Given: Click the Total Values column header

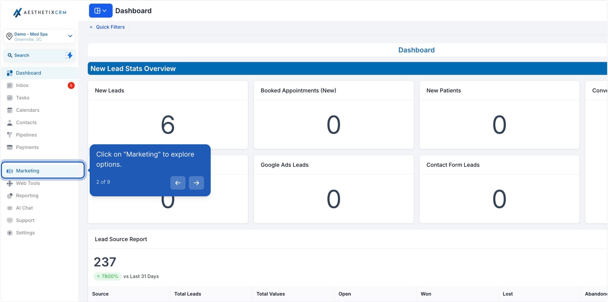Looking at the screenshot, I should coord(270,294).
